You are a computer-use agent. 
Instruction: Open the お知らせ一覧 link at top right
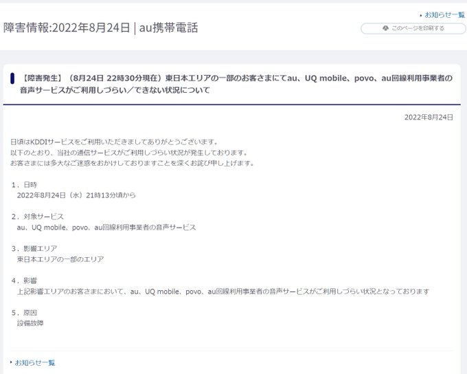tap(444, 15)
